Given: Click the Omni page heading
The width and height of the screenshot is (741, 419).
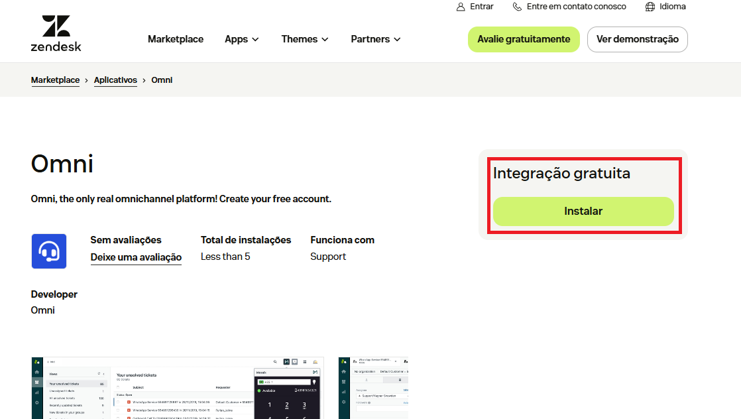Looking at the screenshot, I should 62,164.
